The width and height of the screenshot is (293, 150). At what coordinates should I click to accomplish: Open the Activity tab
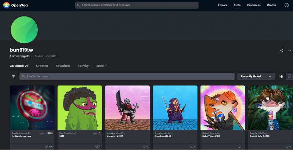(83, 66)
